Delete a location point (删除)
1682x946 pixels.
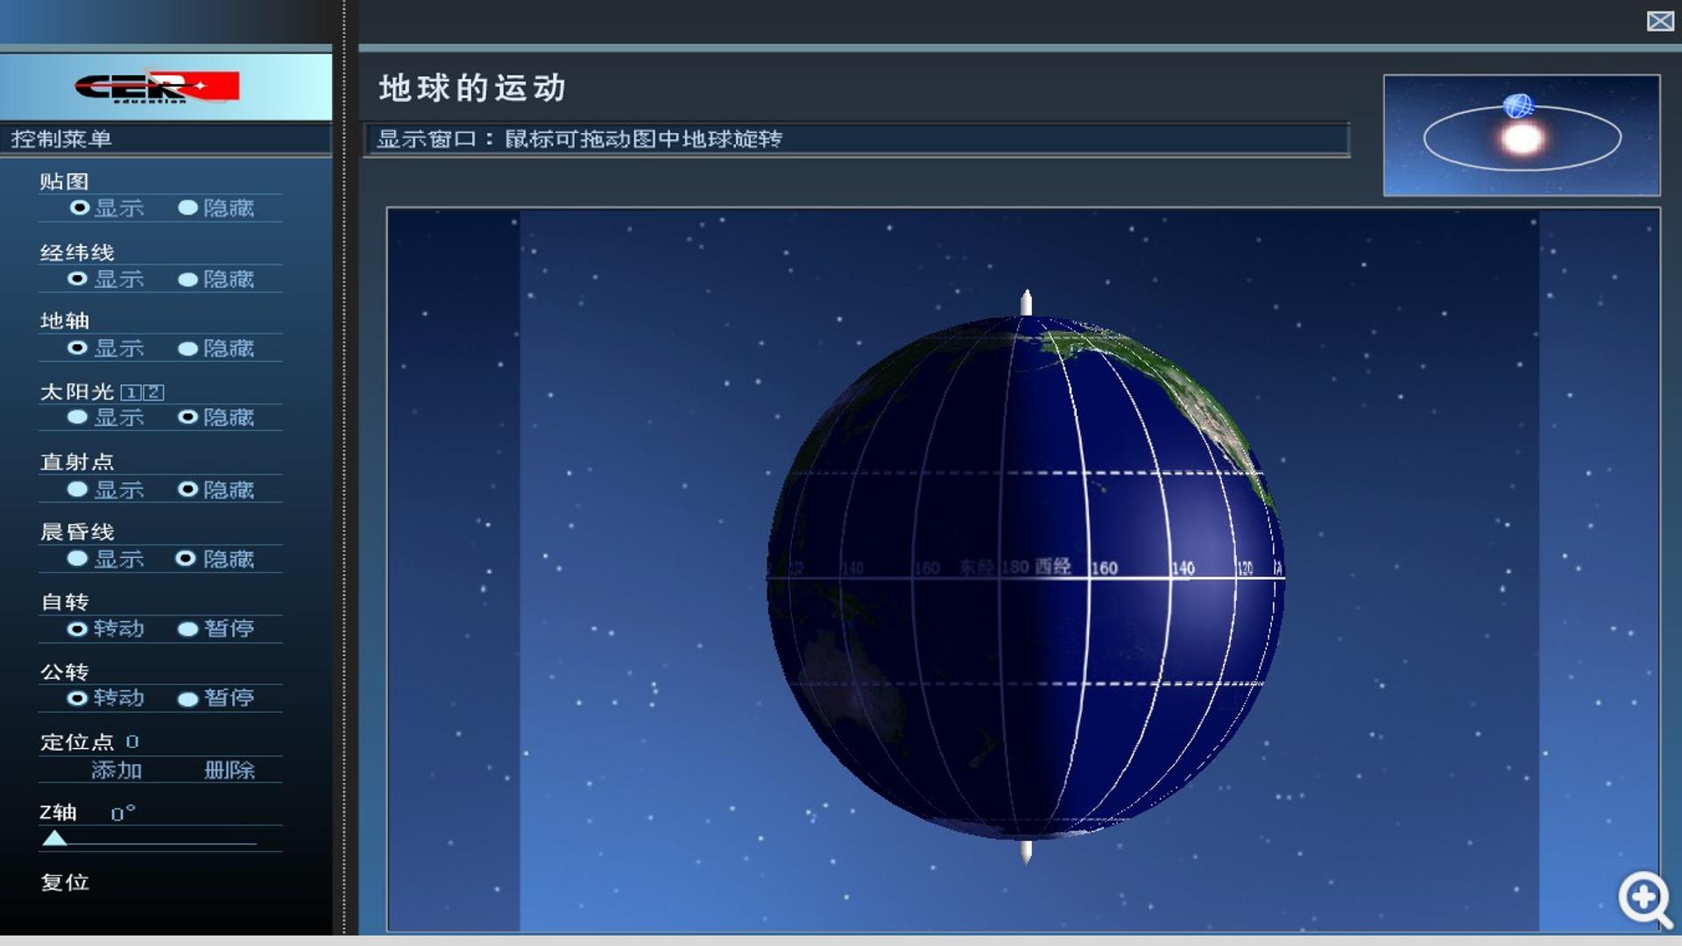230,770
